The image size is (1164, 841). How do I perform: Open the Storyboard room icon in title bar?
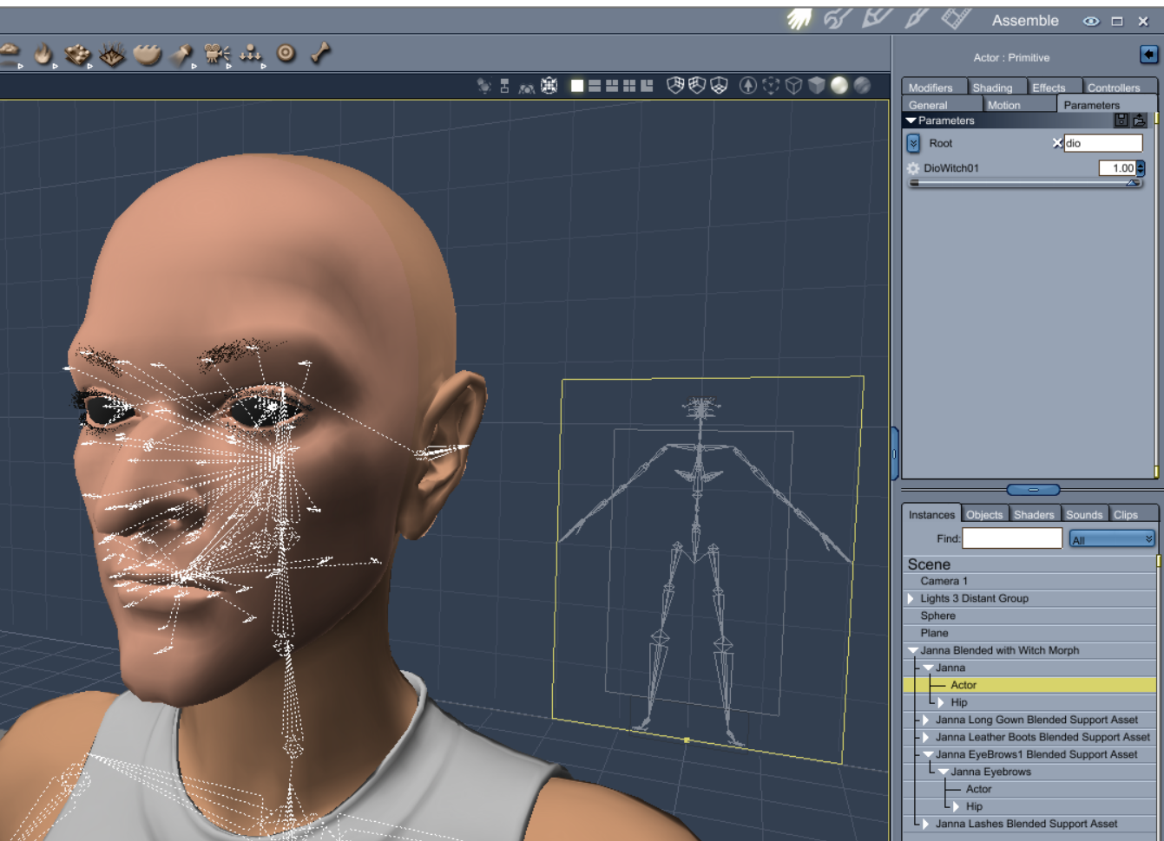877,19
